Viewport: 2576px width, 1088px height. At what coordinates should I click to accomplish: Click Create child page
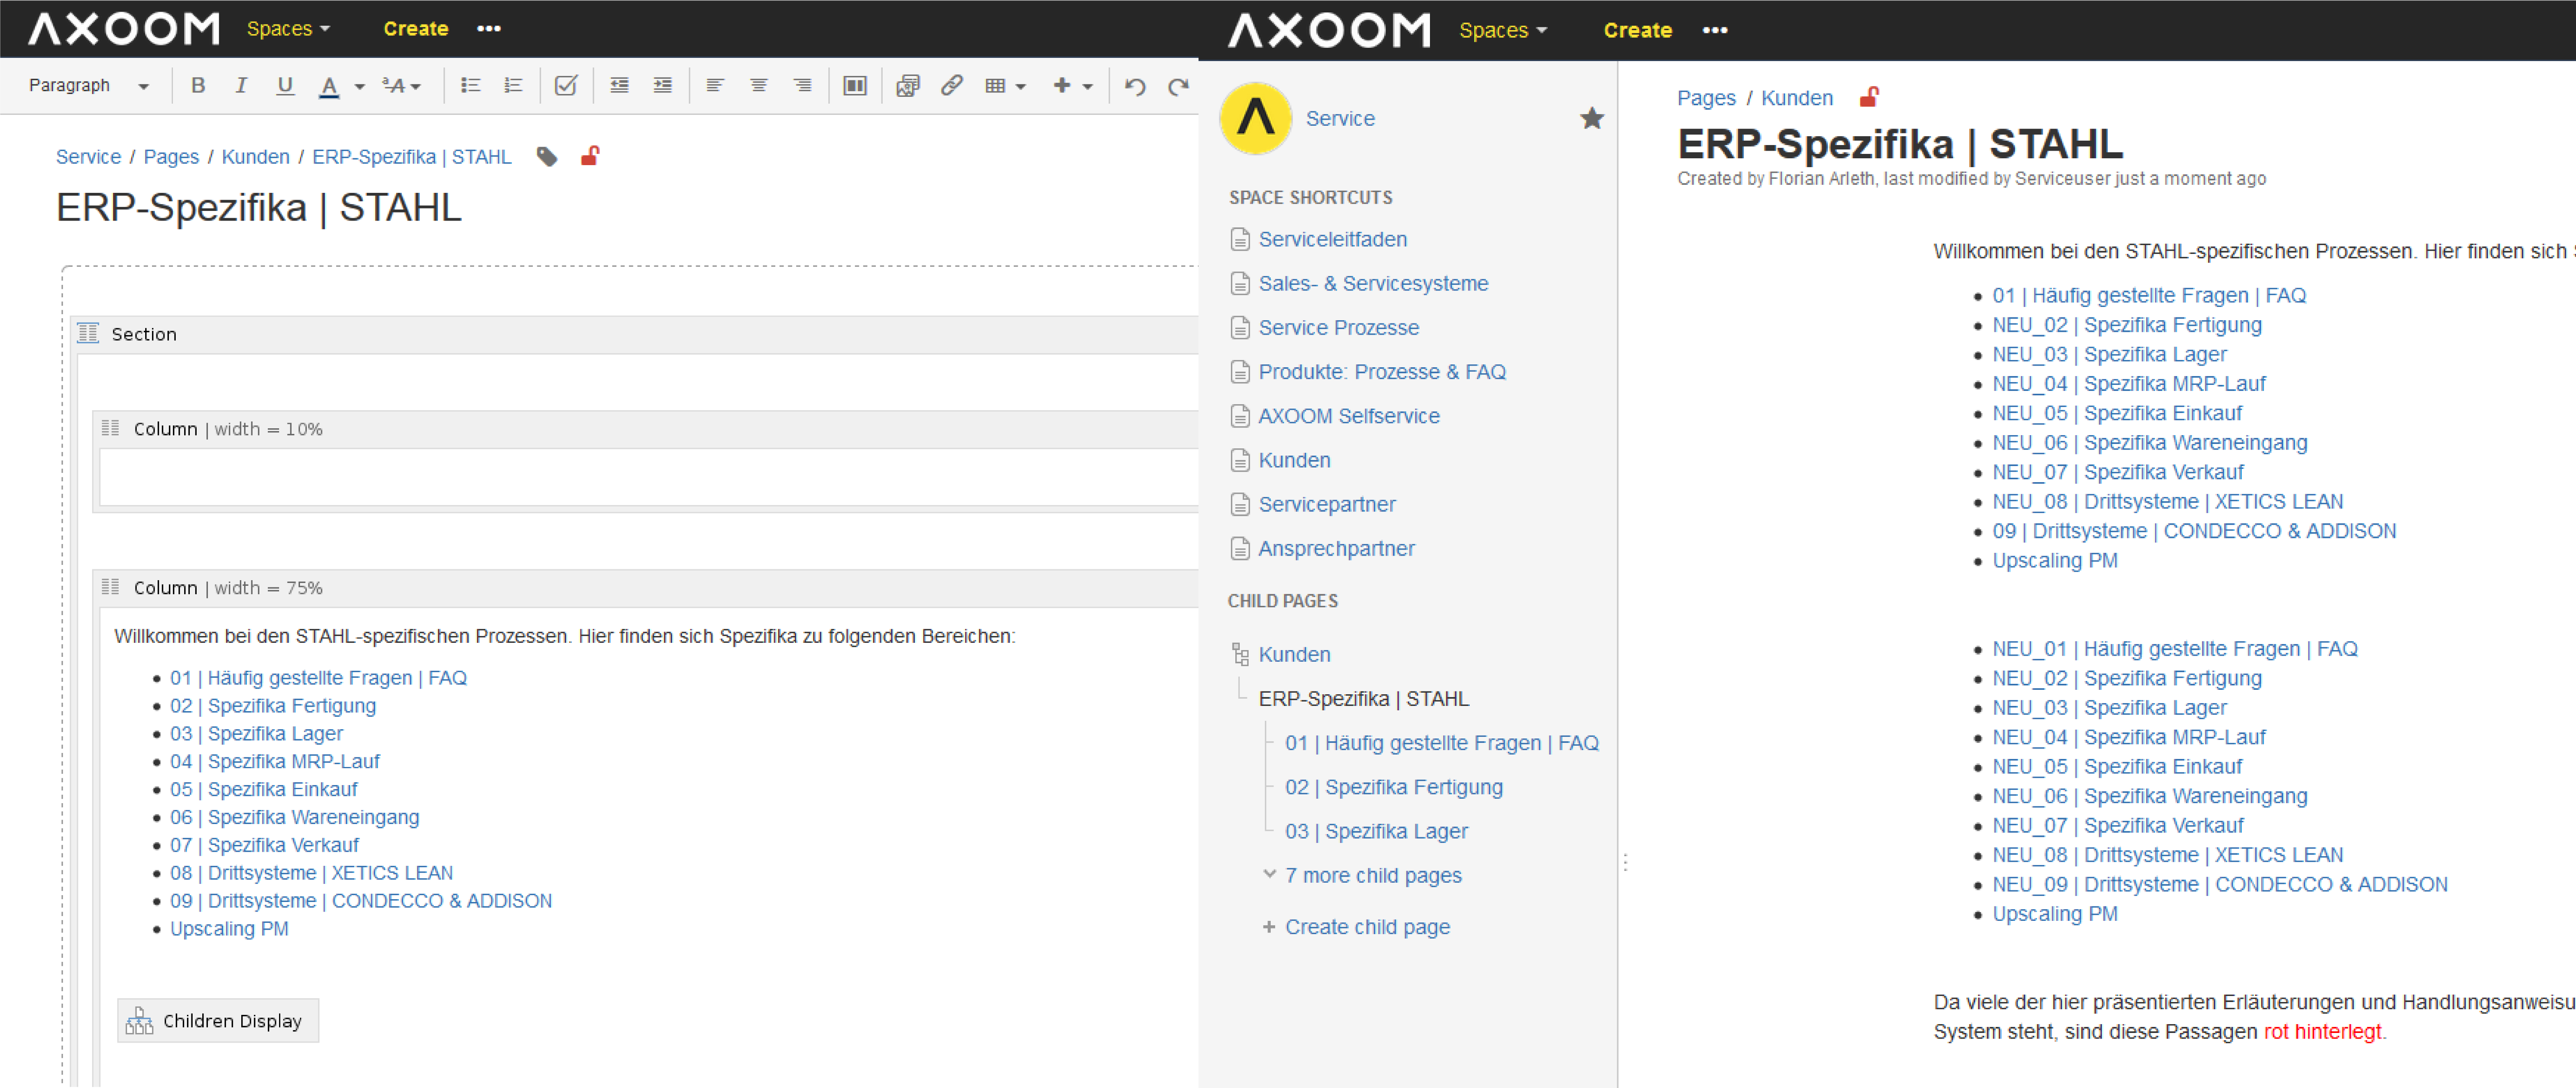click(x=1367, y=927)
